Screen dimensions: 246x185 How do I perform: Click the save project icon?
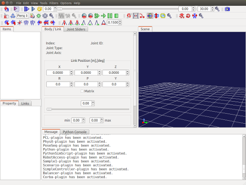6,9
